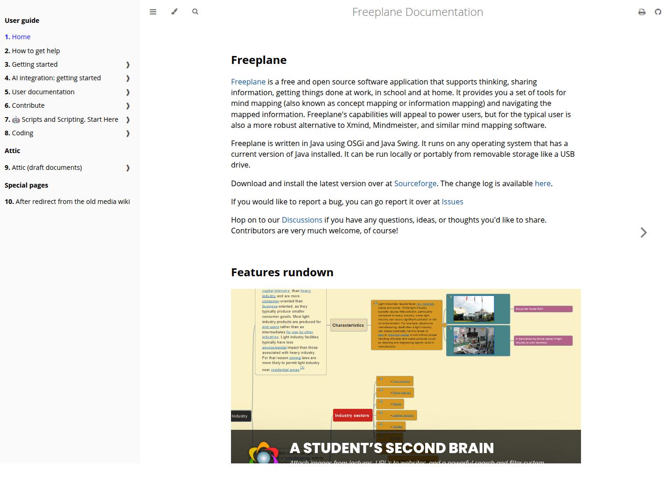
Task: Open Scripts and Scripting. Start Here chapter
Action: 62,119
